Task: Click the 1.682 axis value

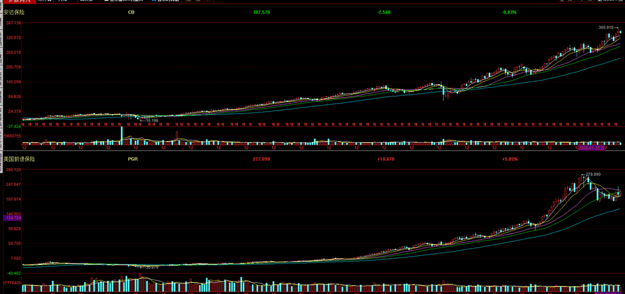Action: point(15,258)
